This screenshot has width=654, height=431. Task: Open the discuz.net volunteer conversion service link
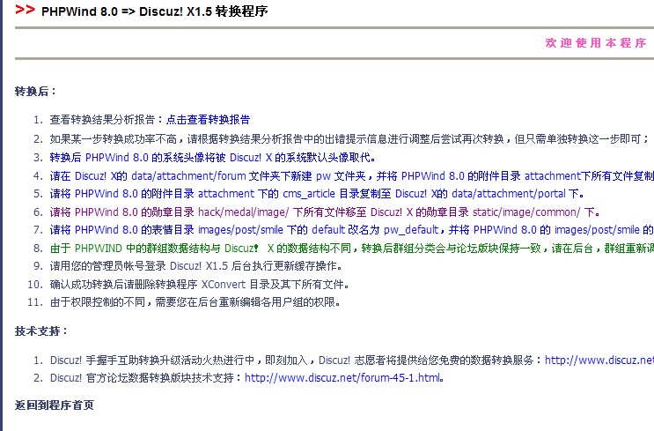click(599, 360)
